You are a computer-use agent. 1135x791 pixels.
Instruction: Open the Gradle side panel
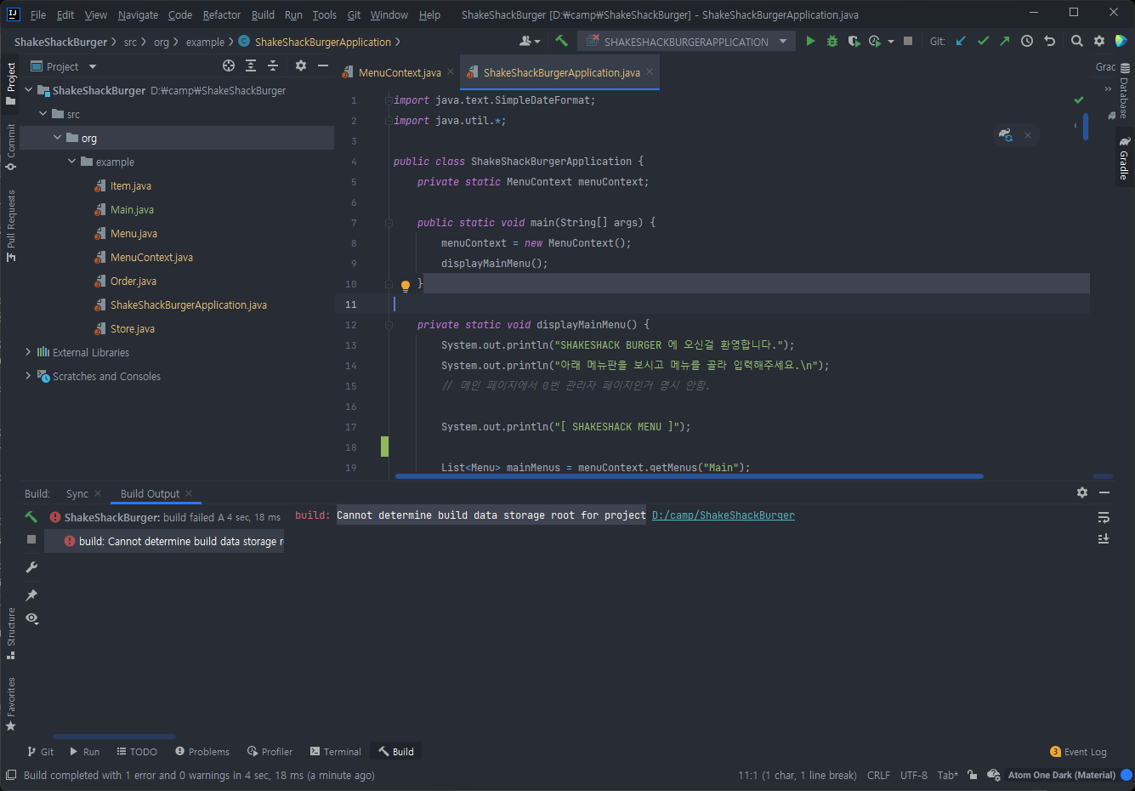pos(1124,157)
